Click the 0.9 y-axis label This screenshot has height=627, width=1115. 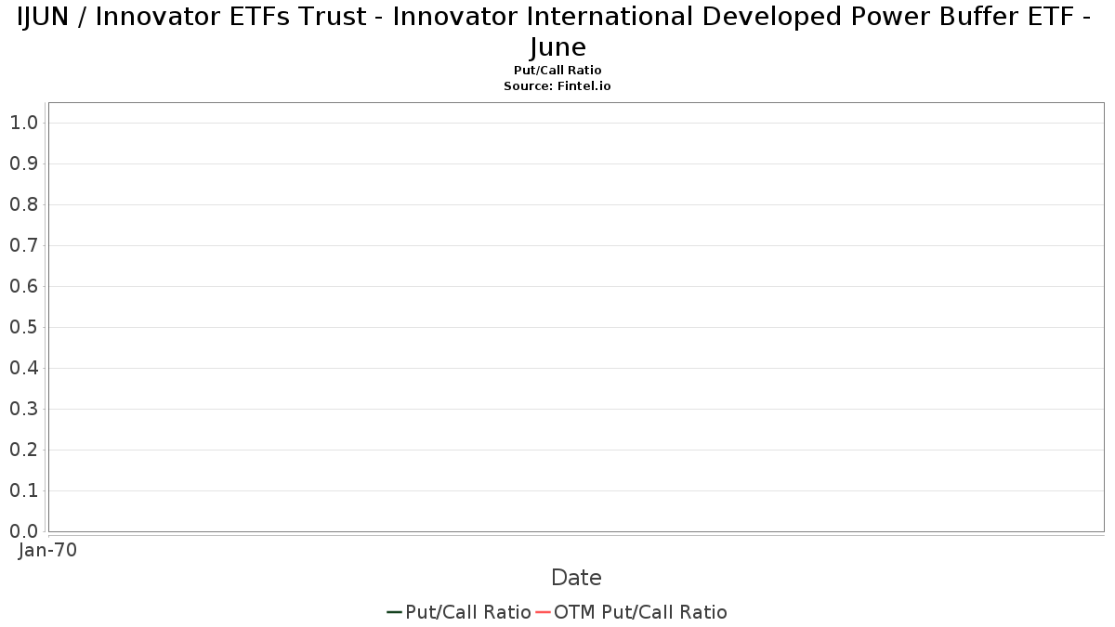[23, 163]
